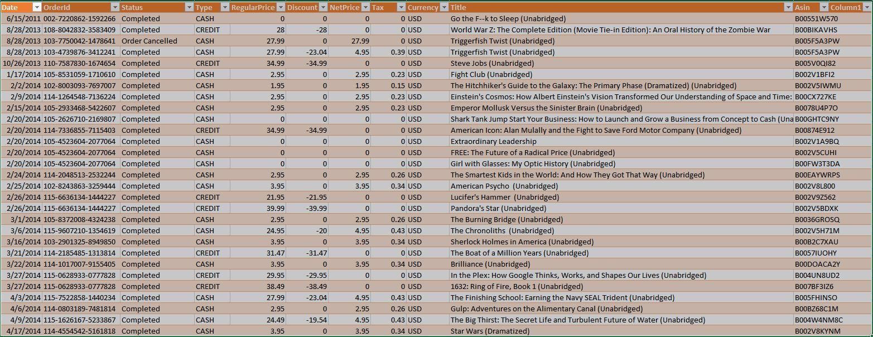
Task: Select order ID 110-7587830-1674654
Action: click(80, 63)
